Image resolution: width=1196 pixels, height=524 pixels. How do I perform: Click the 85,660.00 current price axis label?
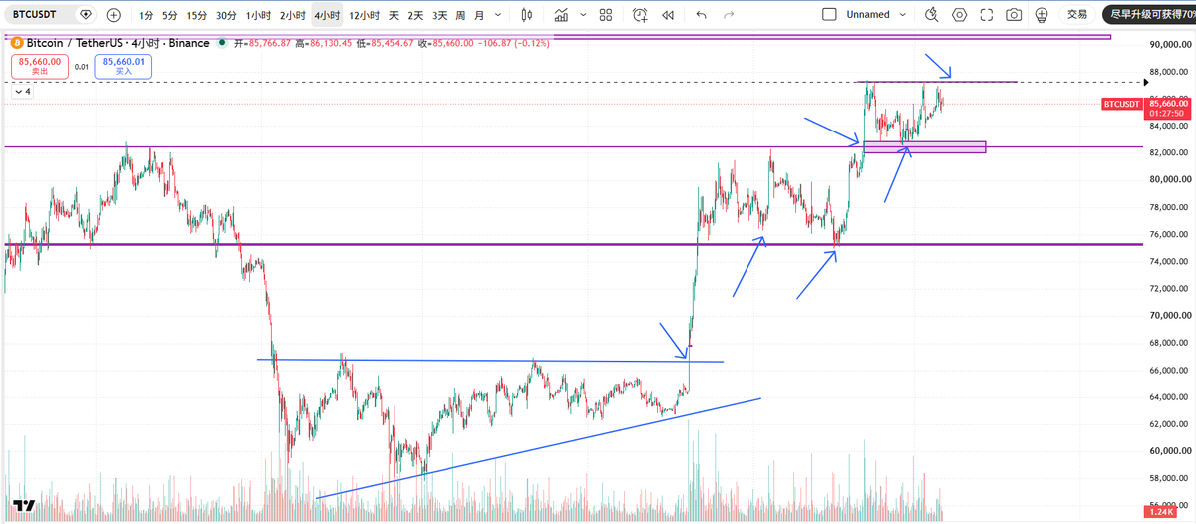[x=1168, y=102]
